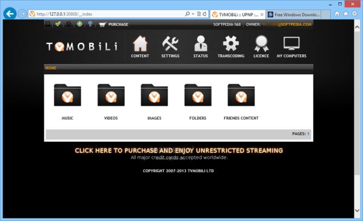
Task: Go back with browser back arrow
Action: (10, 14)
